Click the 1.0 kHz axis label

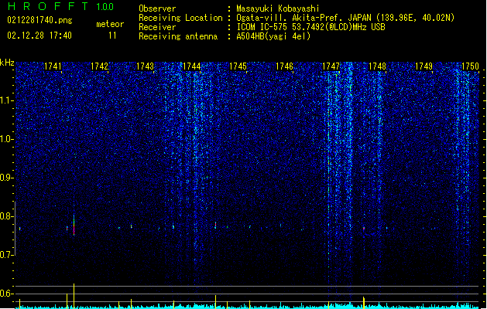tap(6, 139)
